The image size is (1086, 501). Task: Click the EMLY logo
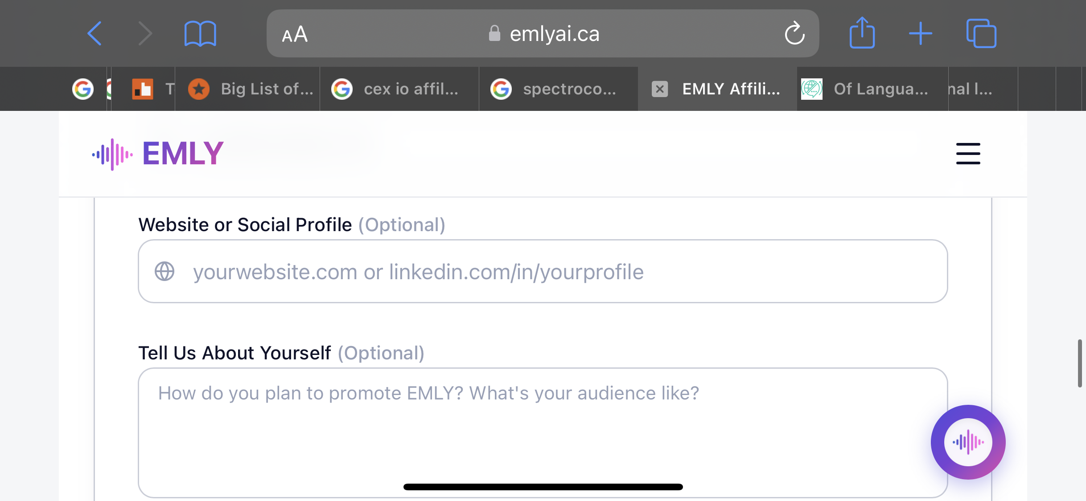tap(157, 154)
